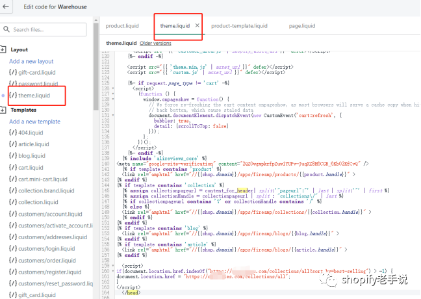421x299 pixels.
Task: Click theme.min.js script line
Action: point(210,67)
